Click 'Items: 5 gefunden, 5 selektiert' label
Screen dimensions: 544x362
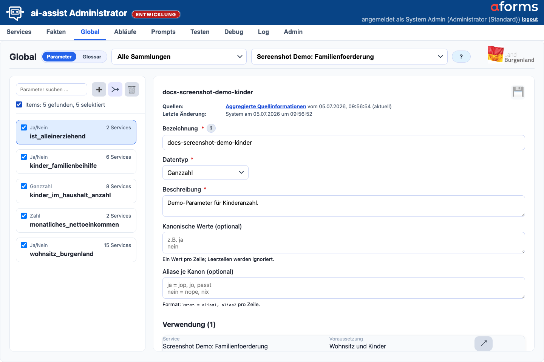(65, 104)
